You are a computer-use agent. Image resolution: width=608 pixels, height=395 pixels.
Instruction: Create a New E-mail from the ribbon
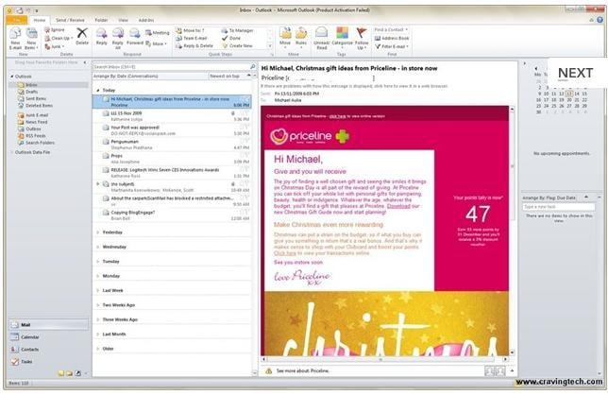point(15,38)
